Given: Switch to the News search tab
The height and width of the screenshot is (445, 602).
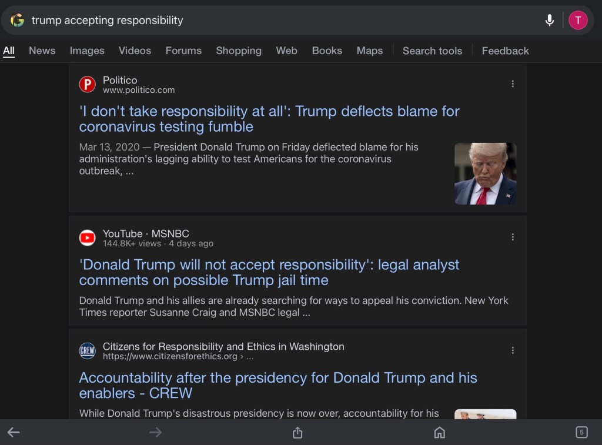Looking at the screenshot, I should tap(42, 51).
